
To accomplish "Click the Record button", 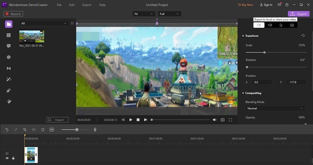I will 13,14.
